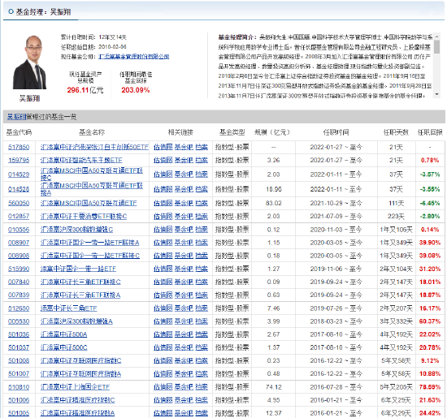Open 汇添富基金管理股份有限公司 company link
The image size is (447, 418).
pos(134,57)
